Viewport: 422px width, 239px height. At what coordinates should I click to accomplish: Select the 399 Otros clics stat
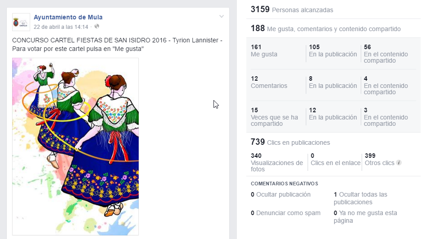(380, 159)
